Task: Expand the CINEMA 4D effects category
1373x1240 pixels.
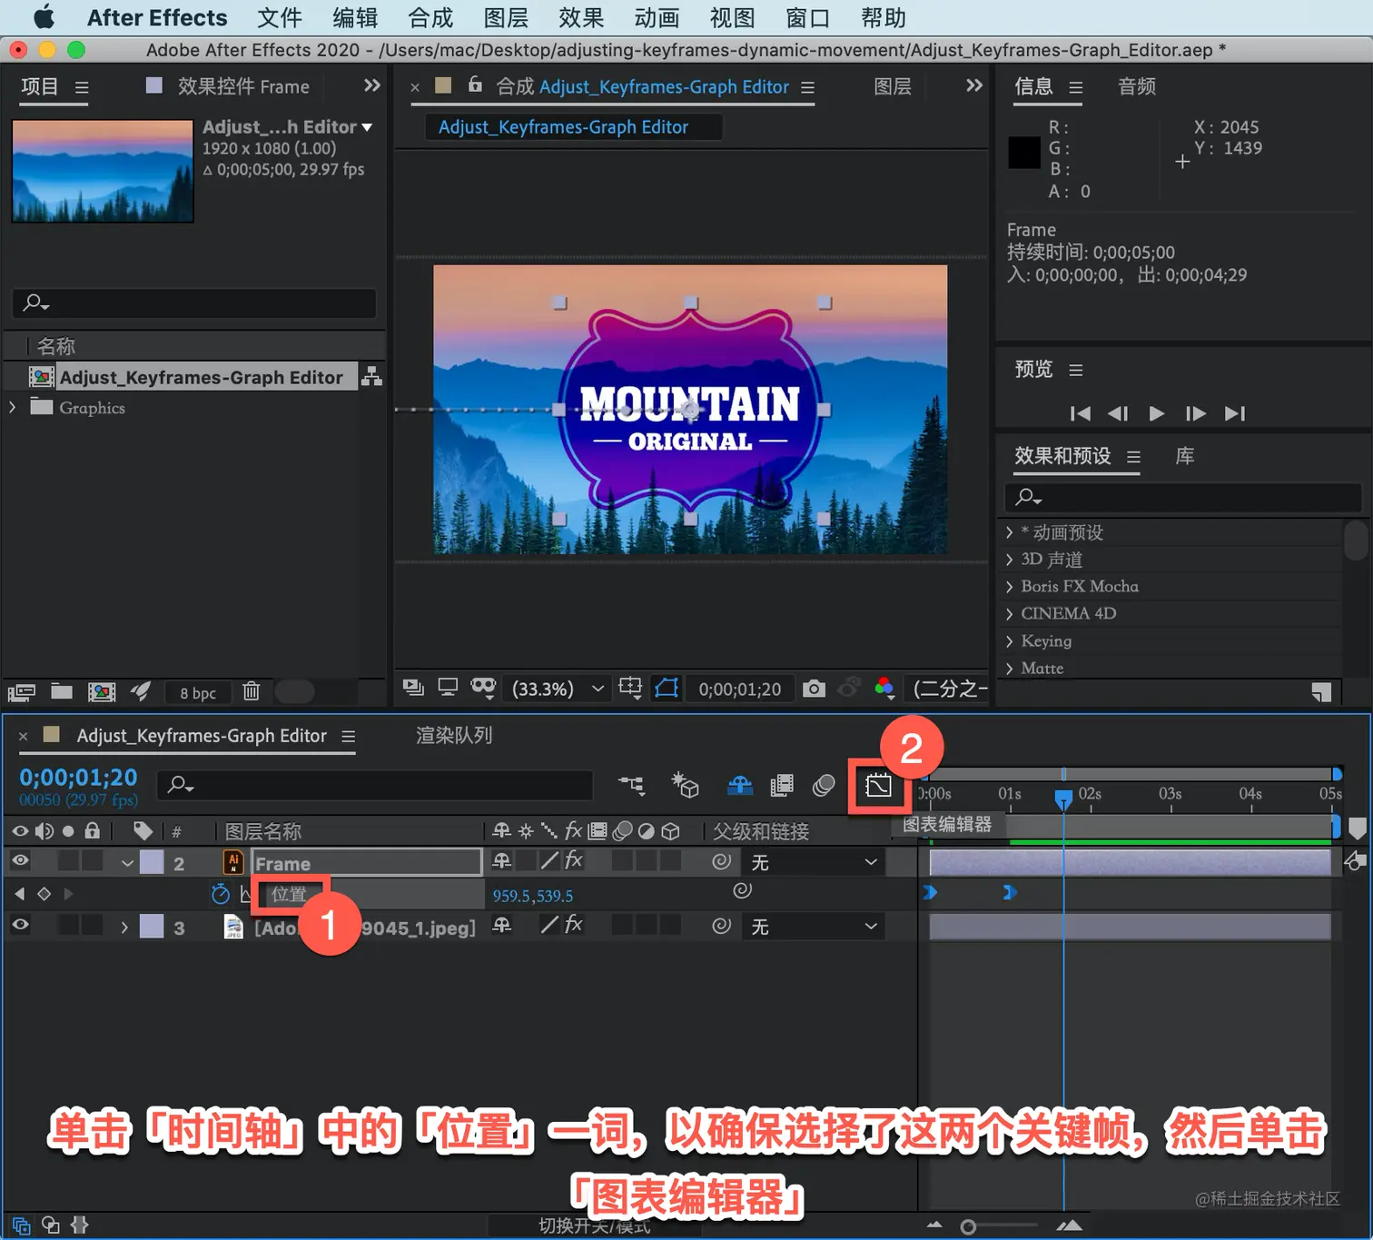Action: [x=1009, y=614]
